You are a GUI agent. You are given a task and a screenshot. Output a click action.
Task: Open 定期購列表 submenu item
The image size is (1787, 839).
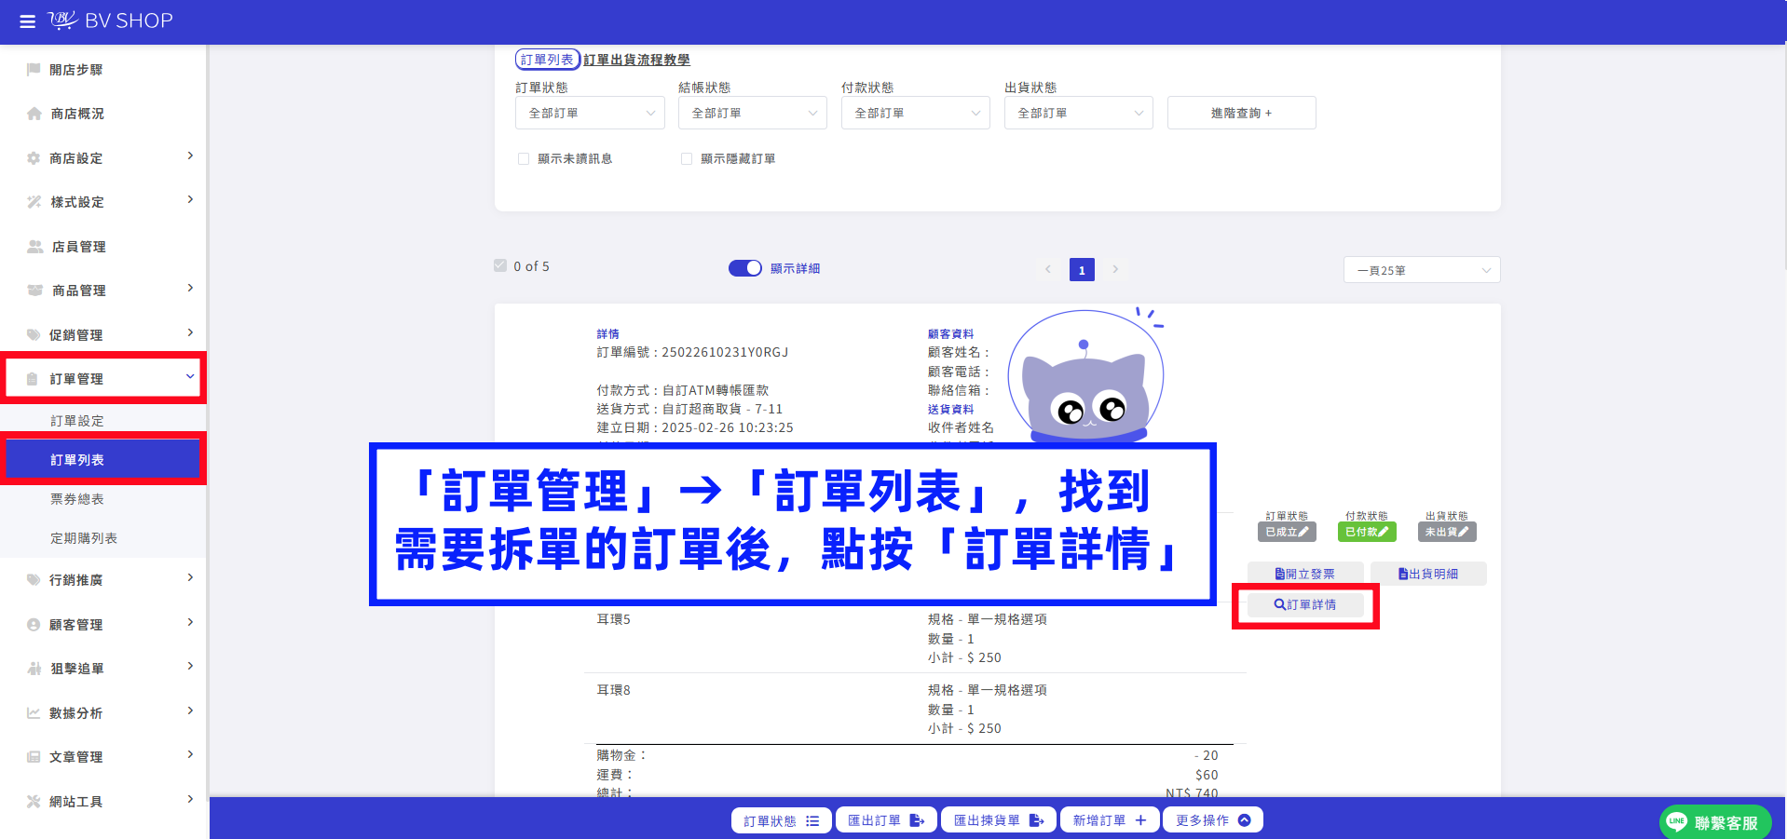click(x=84, y=538)
